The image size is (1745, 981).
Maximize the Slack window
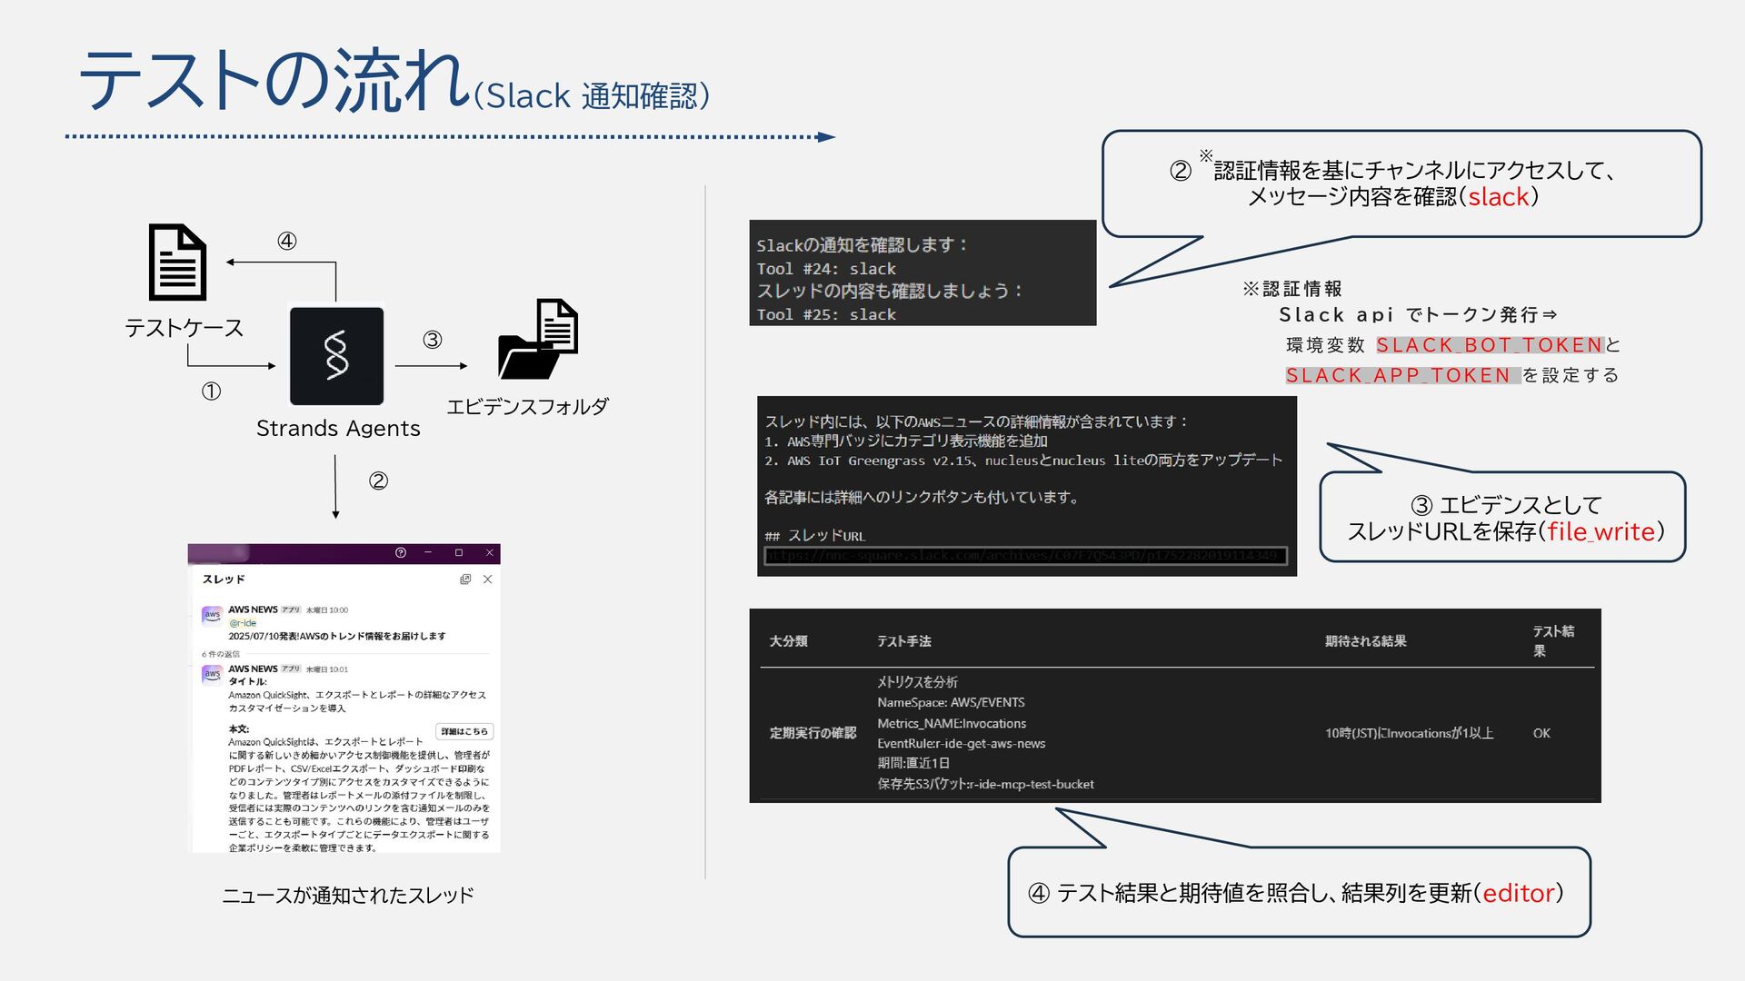pyautogui.click(x=459, y=552)
